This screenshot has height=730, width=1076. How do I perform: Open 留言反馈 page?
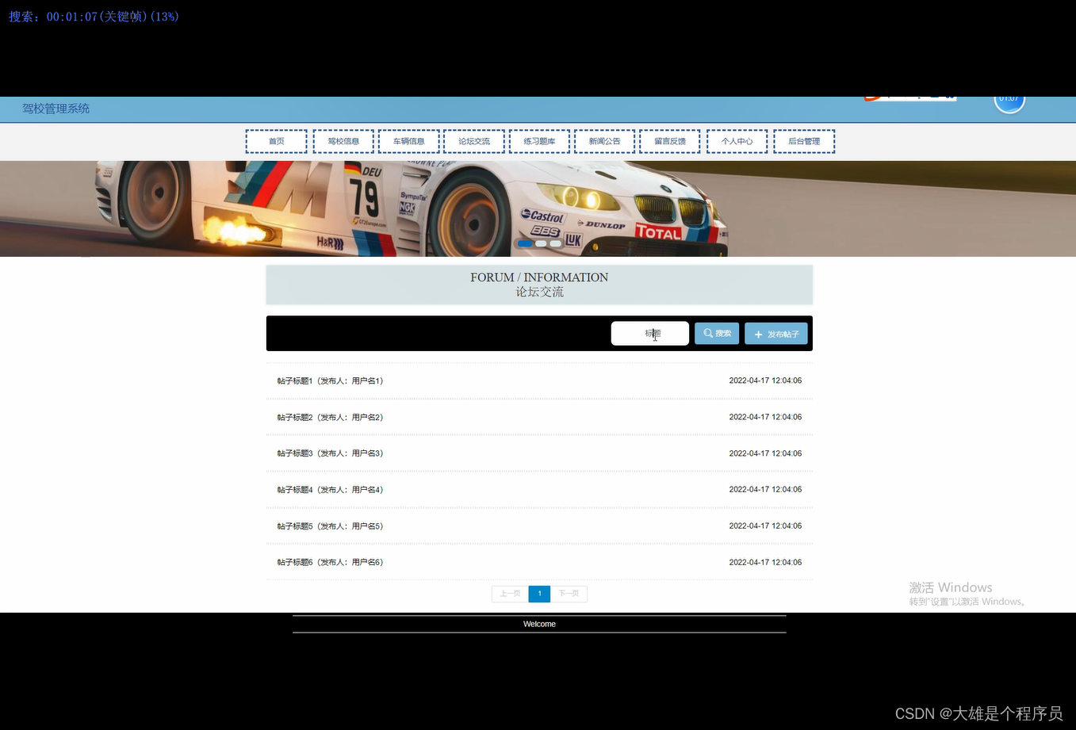pos(670,141)
